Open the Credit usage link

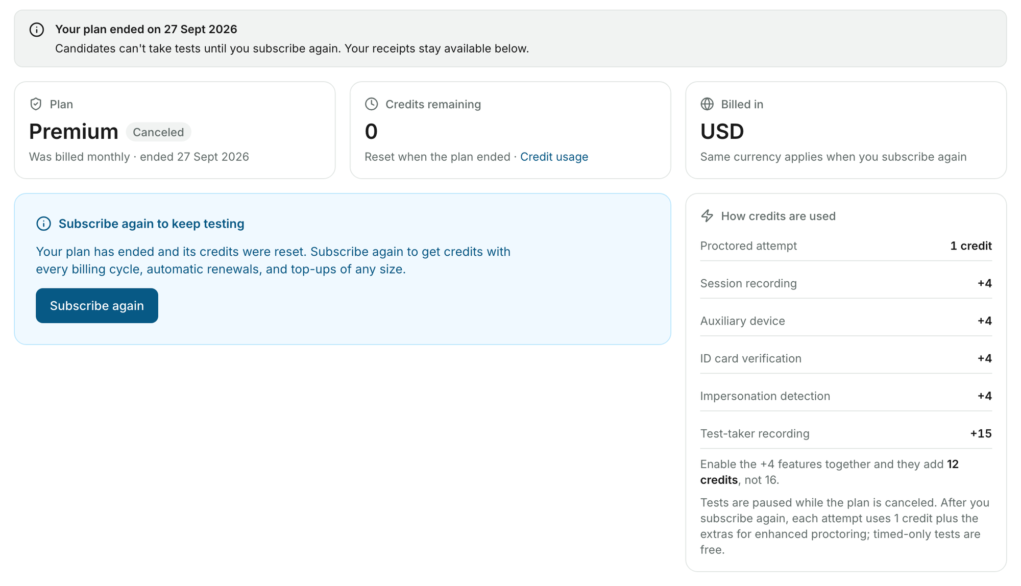(x=554, y=157)
